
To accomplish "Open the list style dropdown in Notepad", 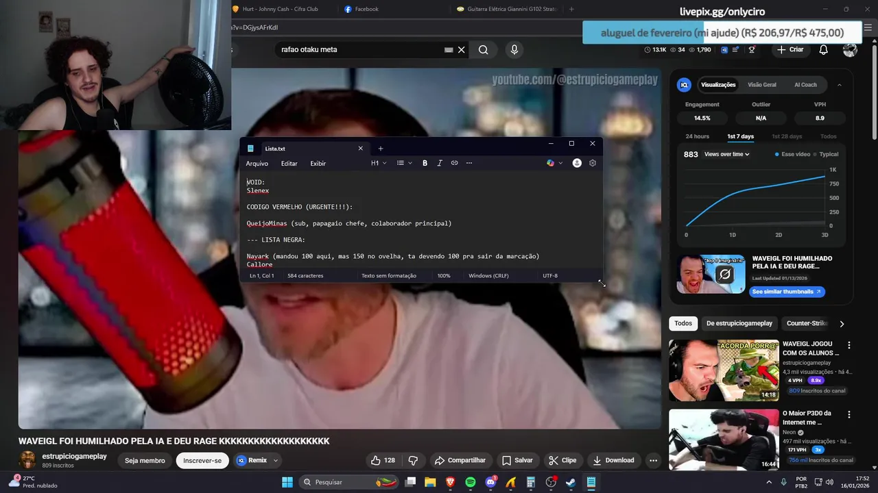I will coord(404,163).
